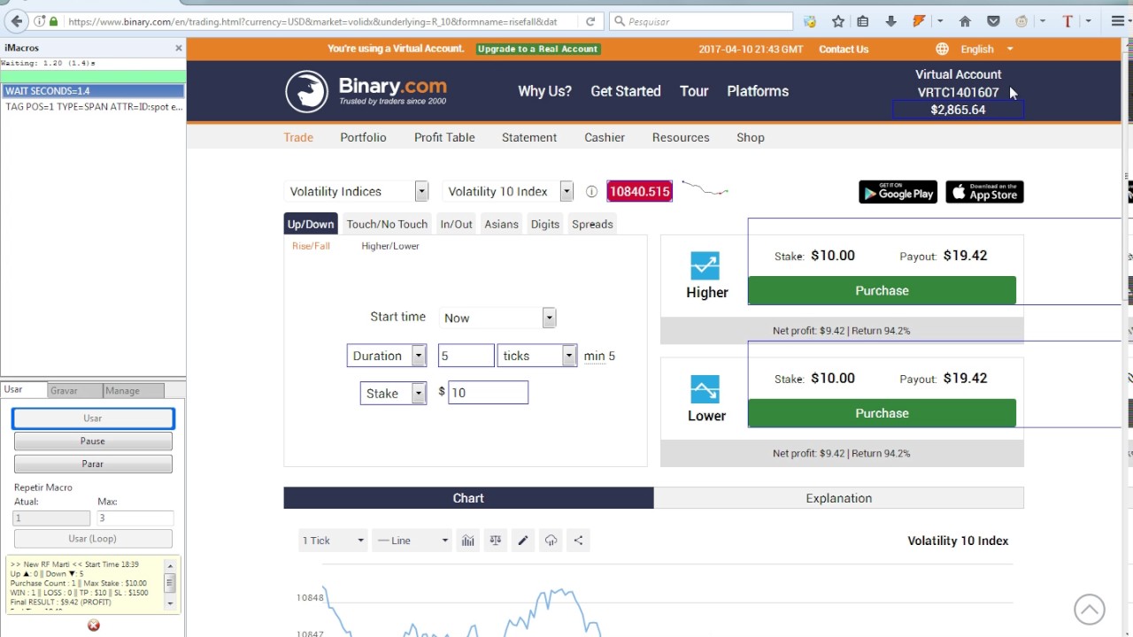The height and width of the screenshot is (637, 1133).
Task: Open chart comparison scales icon
Action: (496, 541)
